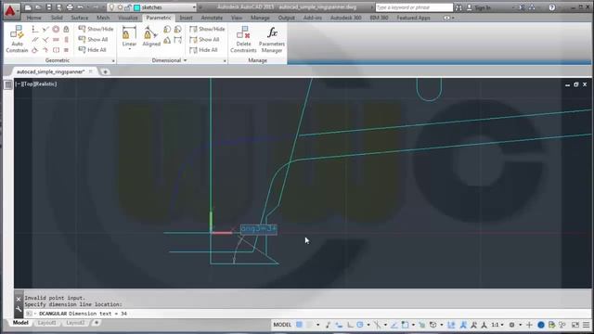Open the 1:1 annotation scale dropdown

tap(497, 325)
